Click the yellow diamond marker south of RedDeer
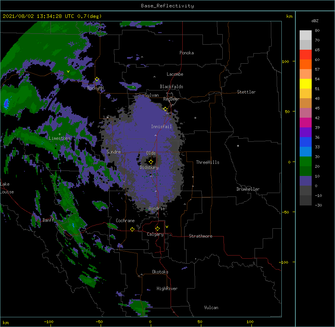Viewport: 335px width, 327px height. (165, 109)
